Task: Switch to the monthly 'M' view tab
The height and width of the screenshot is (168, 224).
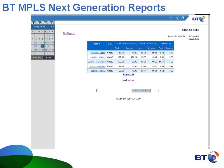Action: [45, 23]
